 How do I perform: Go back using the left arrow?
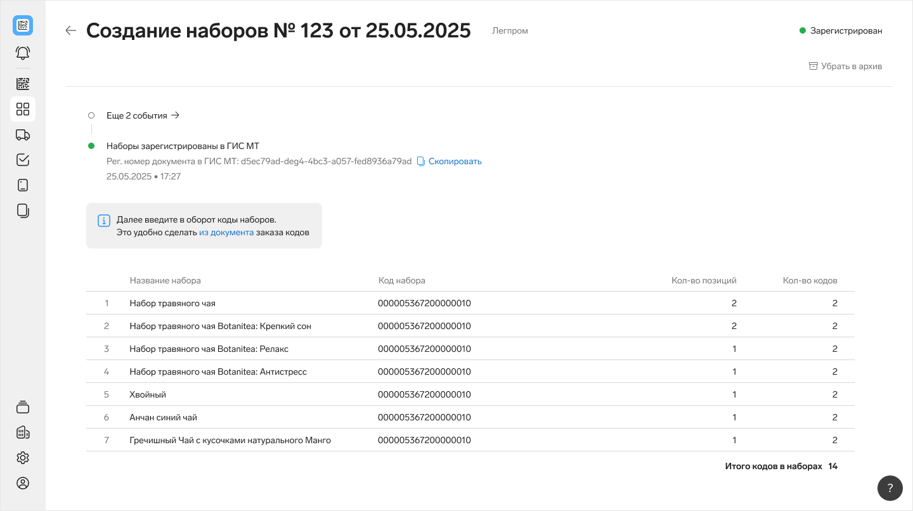[71, 30]
